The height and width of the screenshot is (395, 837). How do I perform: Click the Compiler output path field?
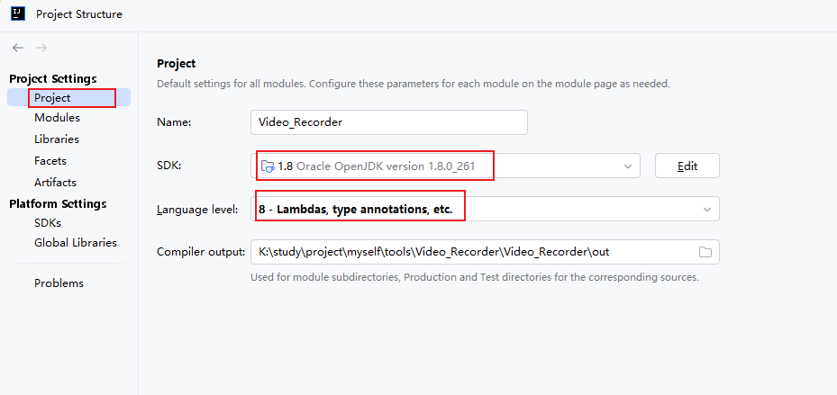(486, 252)
